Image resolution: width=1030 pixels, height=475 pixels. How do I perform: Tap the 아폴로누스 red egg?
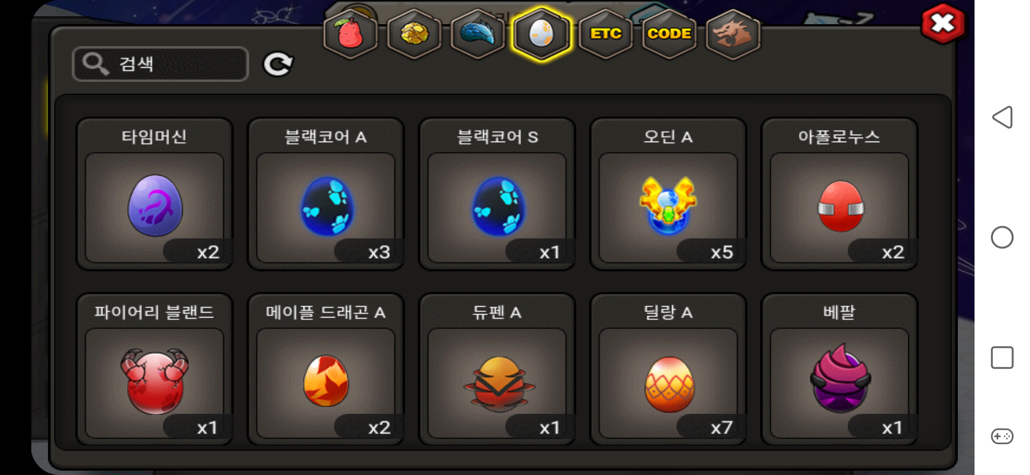pyautogui.click(x=839, y=194)
